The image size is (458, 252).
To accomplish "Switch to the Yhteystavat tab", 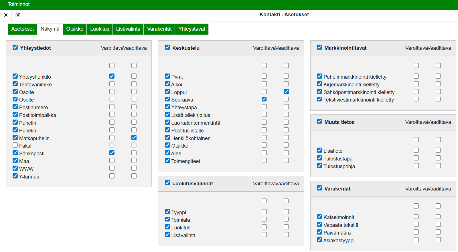I will click(192, 29).
